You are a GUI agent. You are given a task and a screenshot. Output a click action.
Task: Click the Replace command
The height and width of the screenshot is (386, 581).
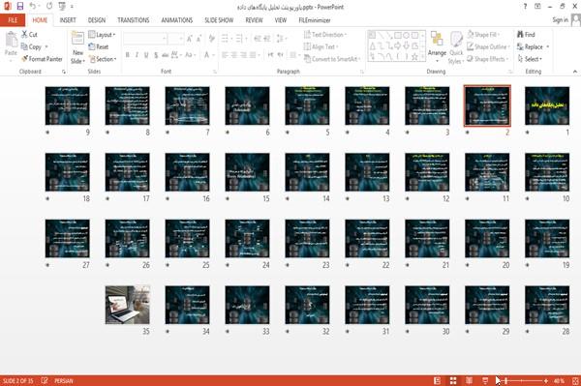pyautogui.click(x=531, y=47)
